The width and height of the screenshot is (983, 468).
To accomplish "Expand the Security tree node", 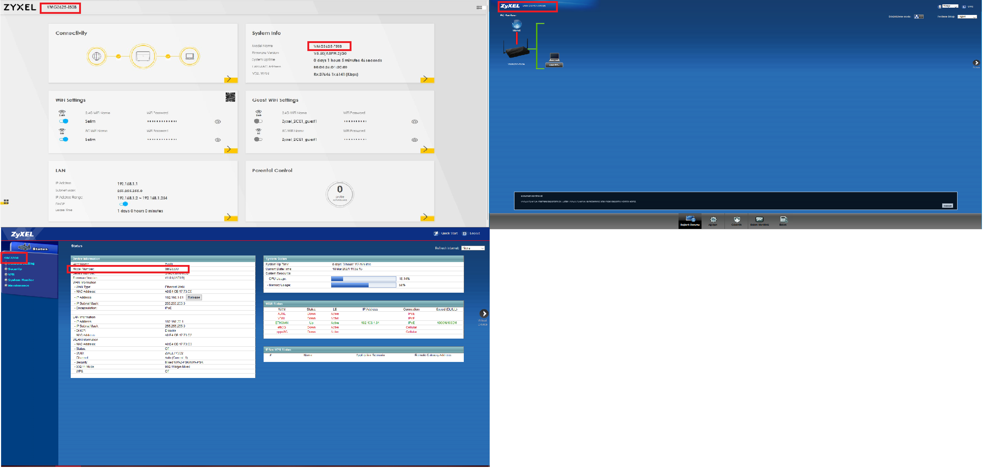I will point(6,269).
